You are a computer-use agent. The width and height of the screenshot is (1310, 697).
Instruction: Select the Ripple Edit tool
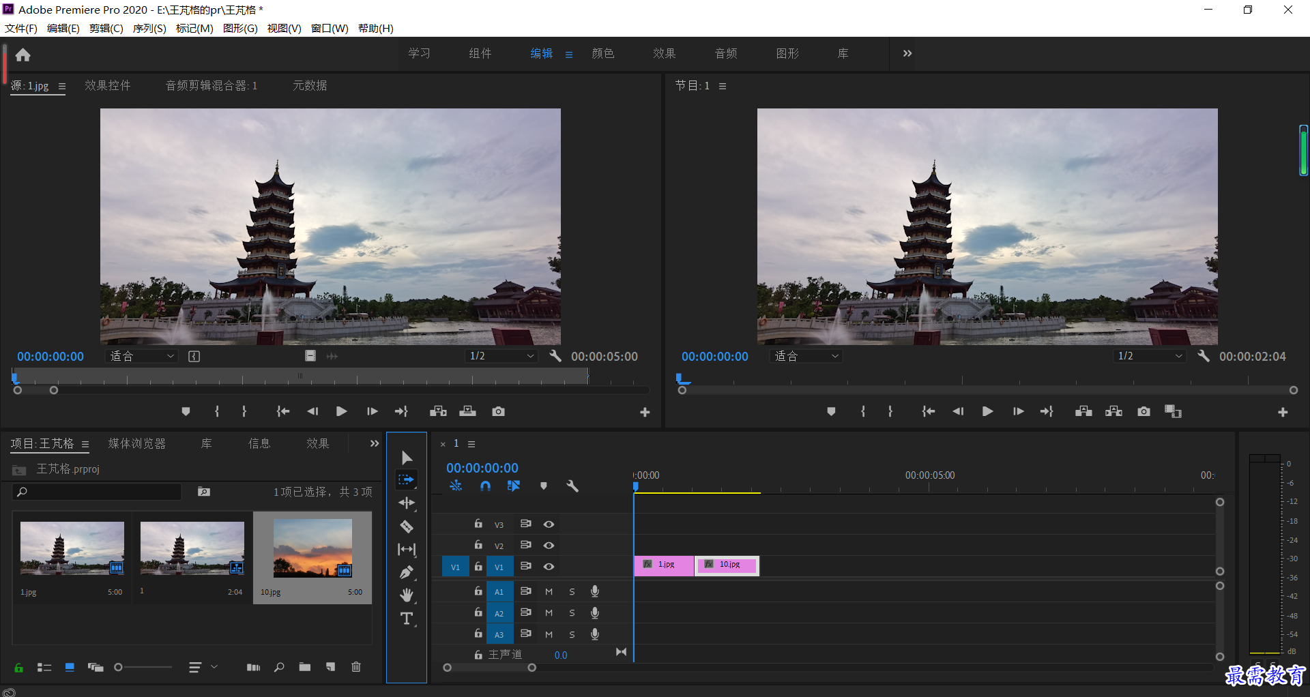coord(407,503)
